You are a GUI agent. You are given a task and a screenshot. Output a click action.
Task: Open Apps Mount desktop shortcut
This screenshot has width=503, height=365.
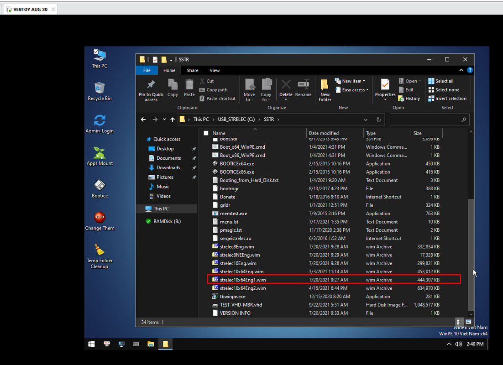click(x=100, y=156)
